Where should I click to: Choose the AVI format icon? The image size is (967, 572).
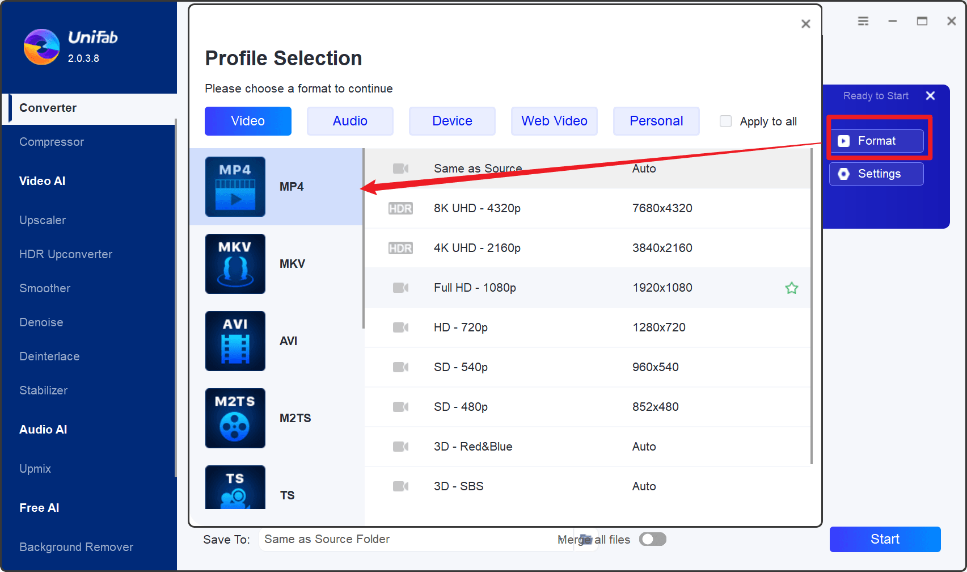click(x=235, y=341)
